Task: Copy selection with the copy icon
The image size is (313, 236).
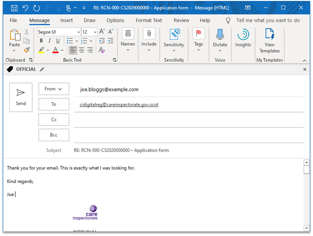Action: click(27, 41)
